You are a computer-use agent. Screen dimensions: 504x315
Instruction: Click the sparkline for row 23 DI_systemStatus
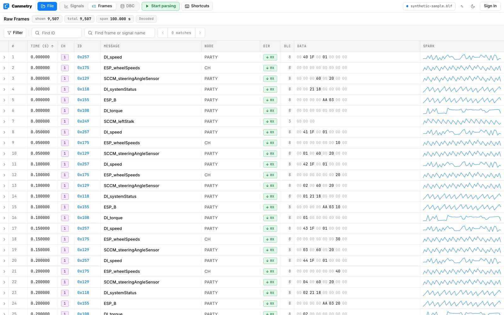pos(462,293)
